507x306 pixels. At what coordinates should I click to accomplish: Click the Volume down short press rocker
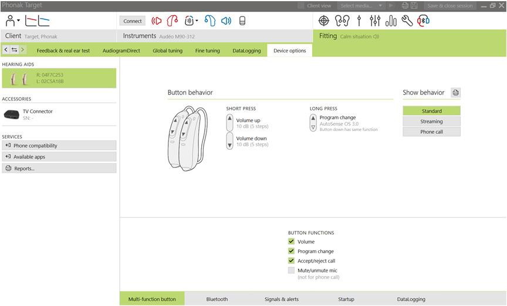229,141
